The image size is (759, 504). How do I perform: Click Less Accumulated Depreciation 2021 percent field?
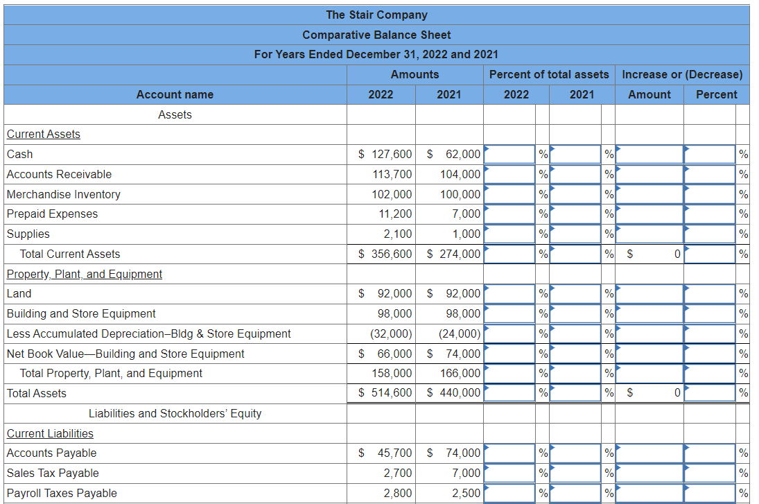(x=575, y=333)
